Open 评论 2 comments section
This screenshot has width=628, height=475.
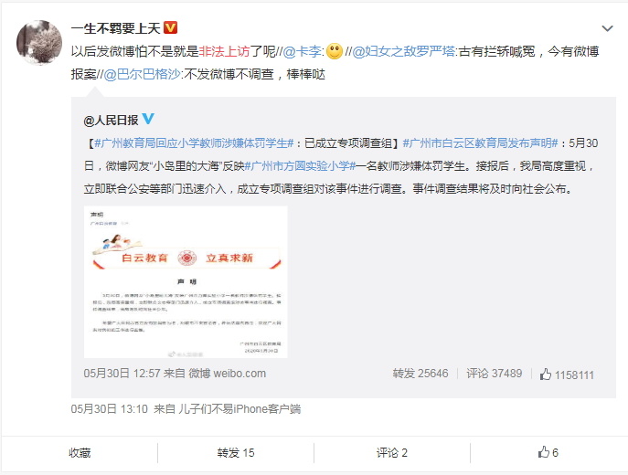pos(391,452)
